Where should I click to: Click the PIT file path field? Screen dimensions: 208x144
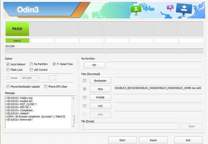click(155, 65)
